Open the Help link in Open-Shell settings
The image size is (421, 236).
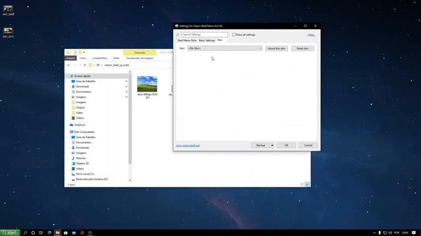pyautogui.click(x=311, y=35)
